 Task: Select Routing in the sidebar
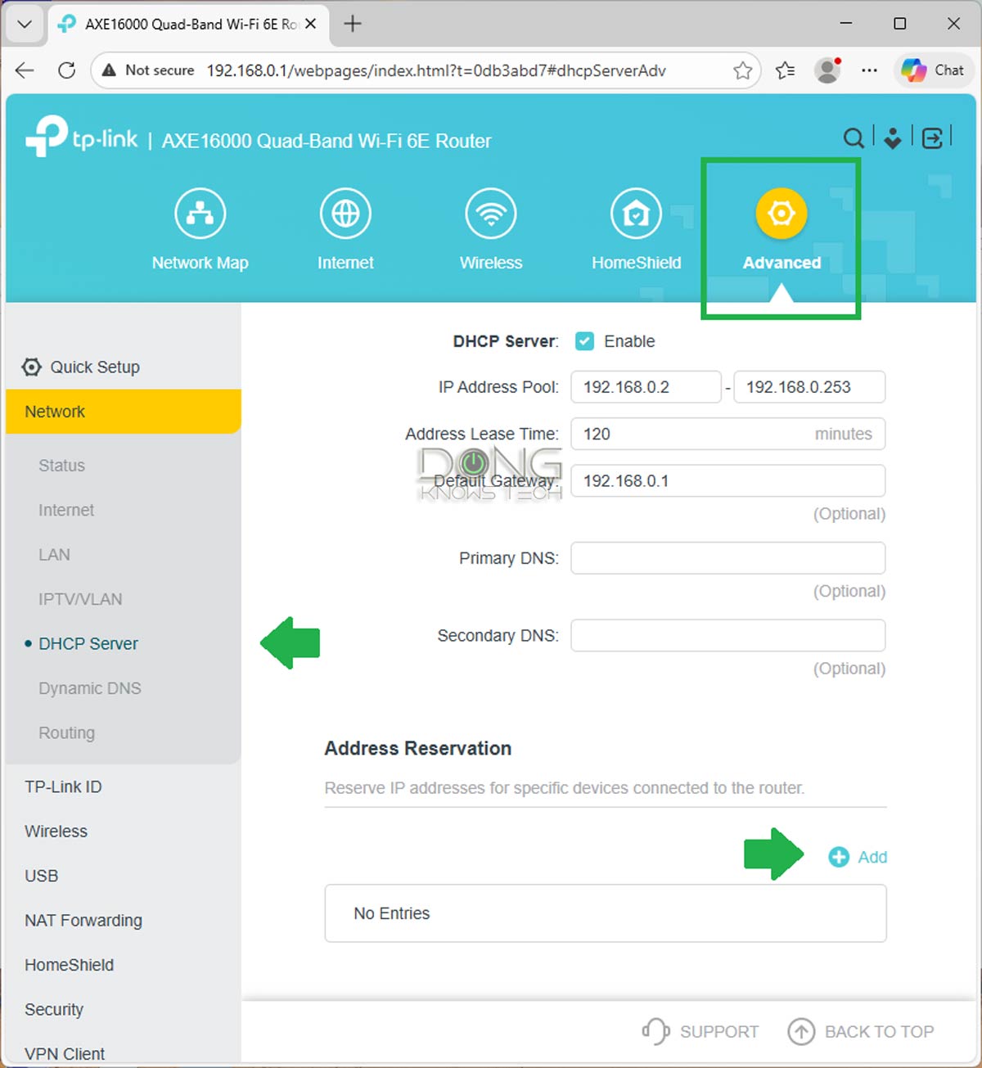[66, 732]
